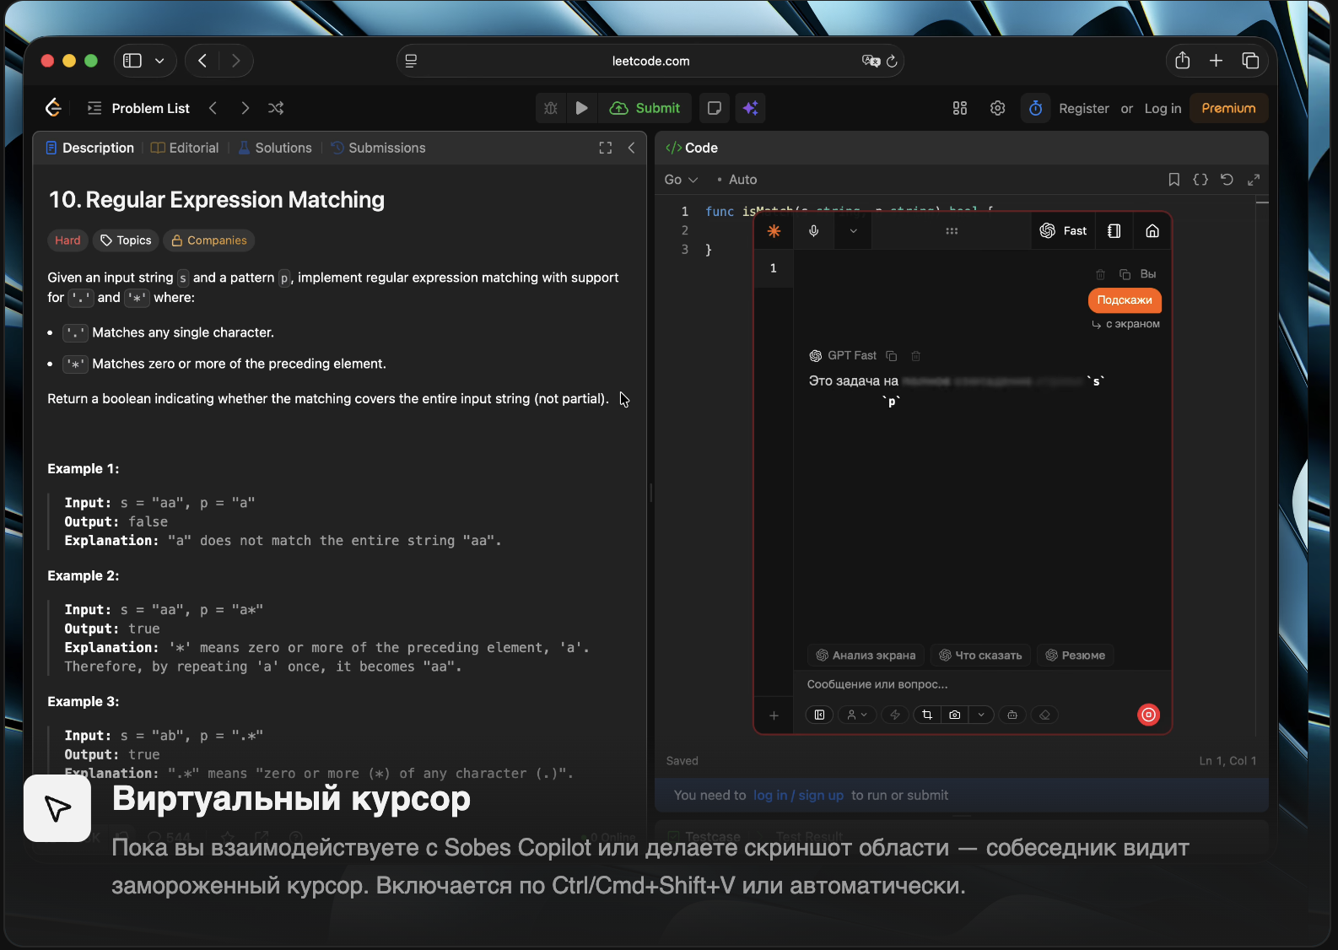Go to previous problem arrow

[x=213, y=108]
